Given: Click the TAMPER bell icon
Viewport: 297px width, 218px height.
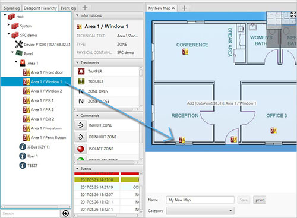Looking at the screenshot, I should coord(81,71).
